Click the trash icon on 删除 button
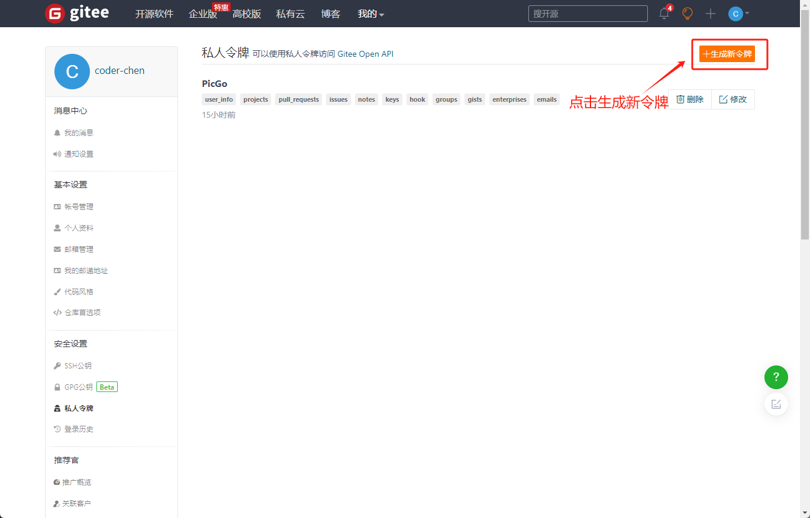This screenshot has width=810, height=518. click(680, 99)
